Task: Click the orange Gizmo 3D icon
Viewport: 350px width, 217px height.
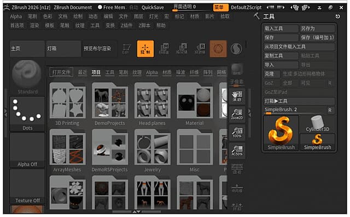Action: tap(218, 49)
